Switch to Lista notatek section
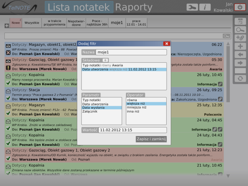The height and width of the screenshot is (186, 248). [x=79, y=7]
